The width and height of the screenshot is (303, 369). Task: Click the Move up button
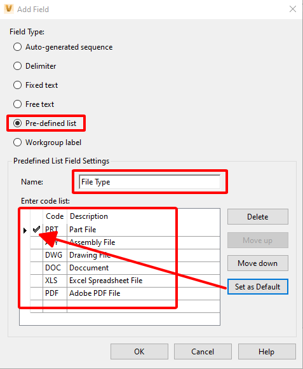(x=258, y=240)
